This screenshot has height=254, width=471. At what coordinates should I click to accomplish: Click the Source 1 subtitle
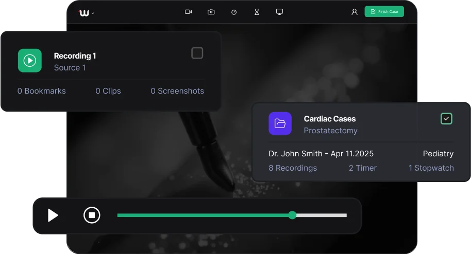(x=70, y=68)
